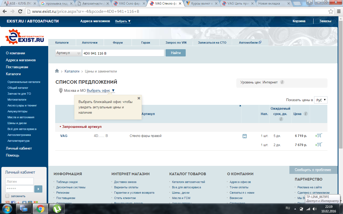This screenshot has width=343, height=214.
Task: Click the map pin location icon
Action: tap(61, 91)
